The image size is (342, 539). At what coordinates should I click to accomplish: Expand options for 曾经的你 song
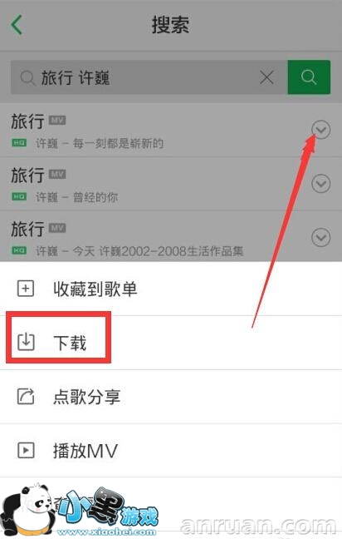pyautogui.click(x=321, y=184)
